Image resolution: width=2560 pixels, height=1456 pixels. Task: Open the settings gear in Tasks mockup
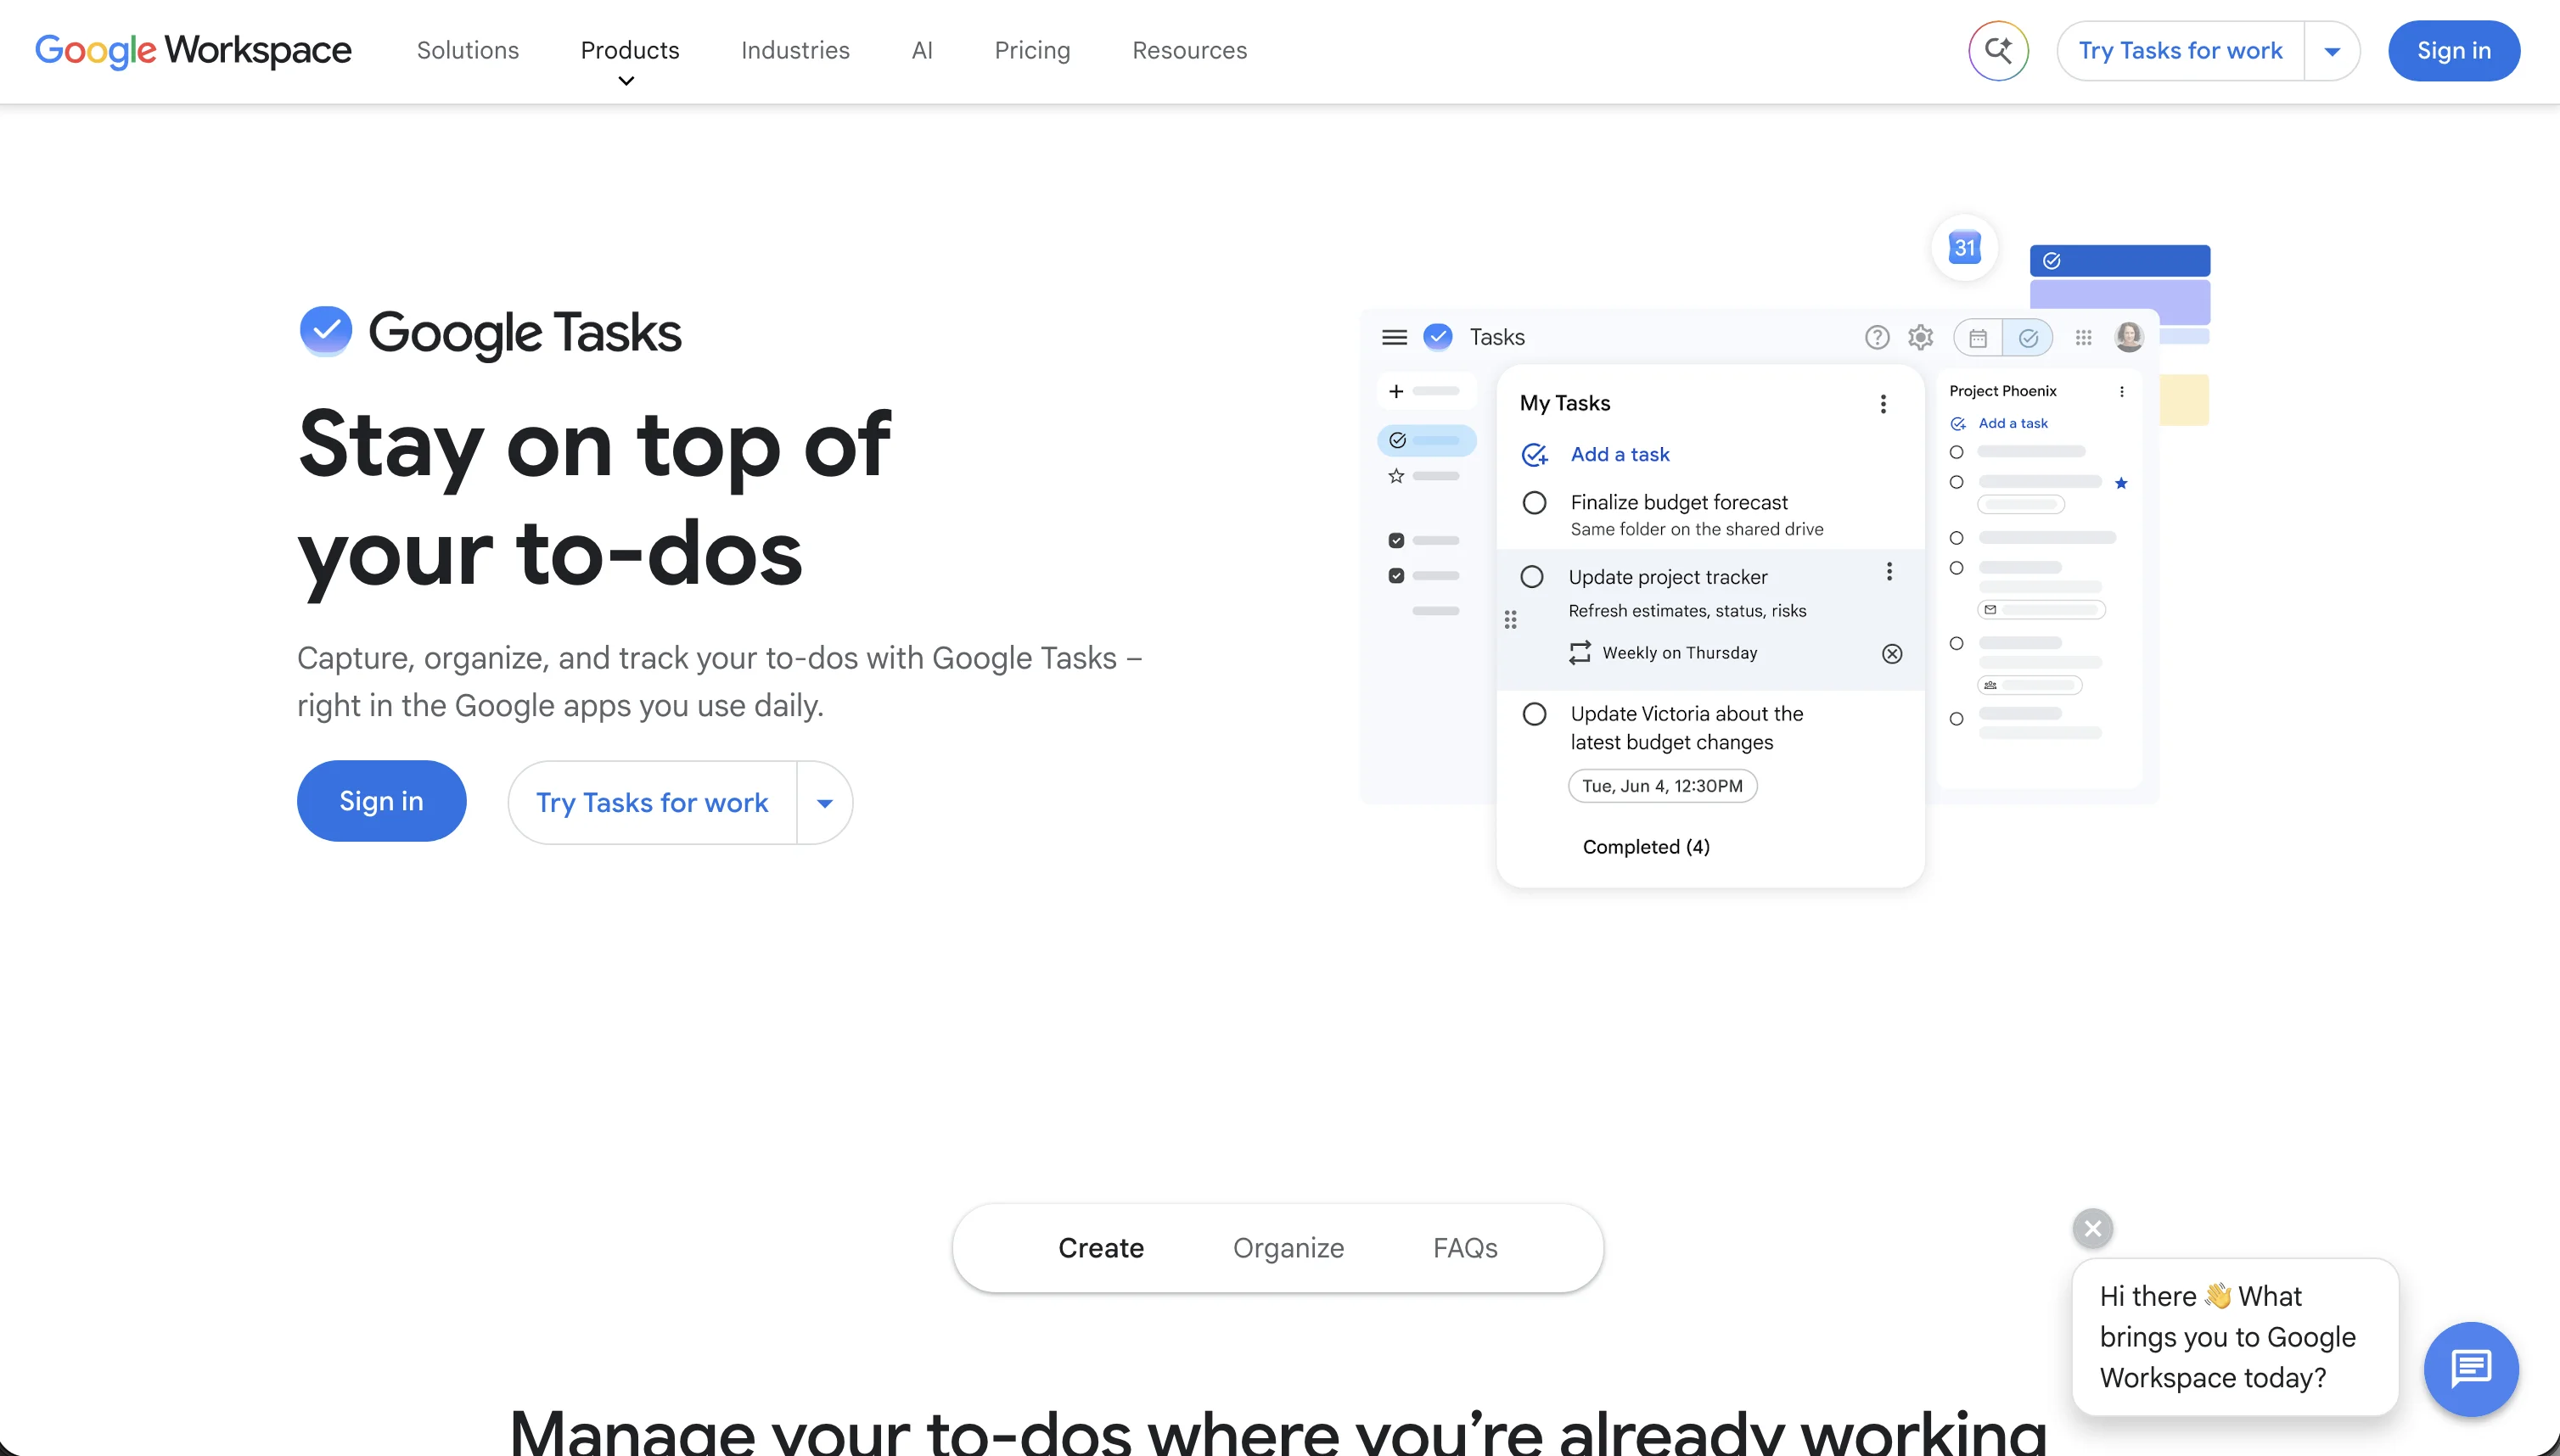pos(1920,337)
